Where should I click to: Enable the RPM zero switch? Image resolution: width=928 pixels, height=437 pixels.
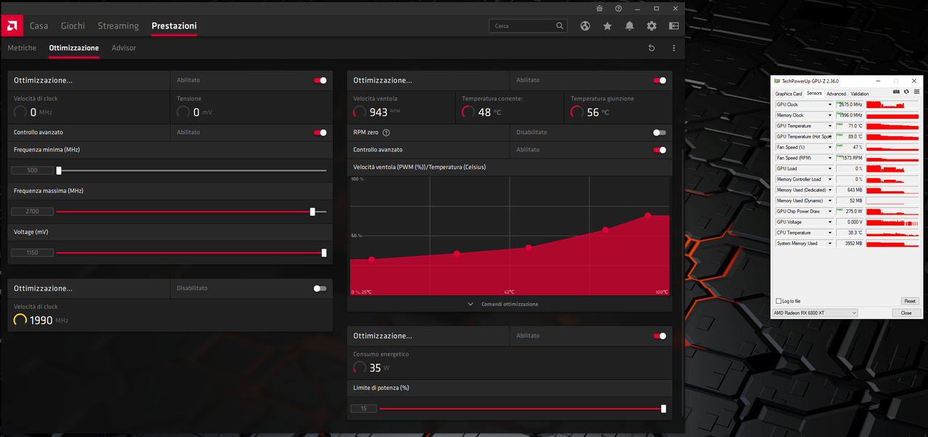pyautogui.click(x=659, y=133)
